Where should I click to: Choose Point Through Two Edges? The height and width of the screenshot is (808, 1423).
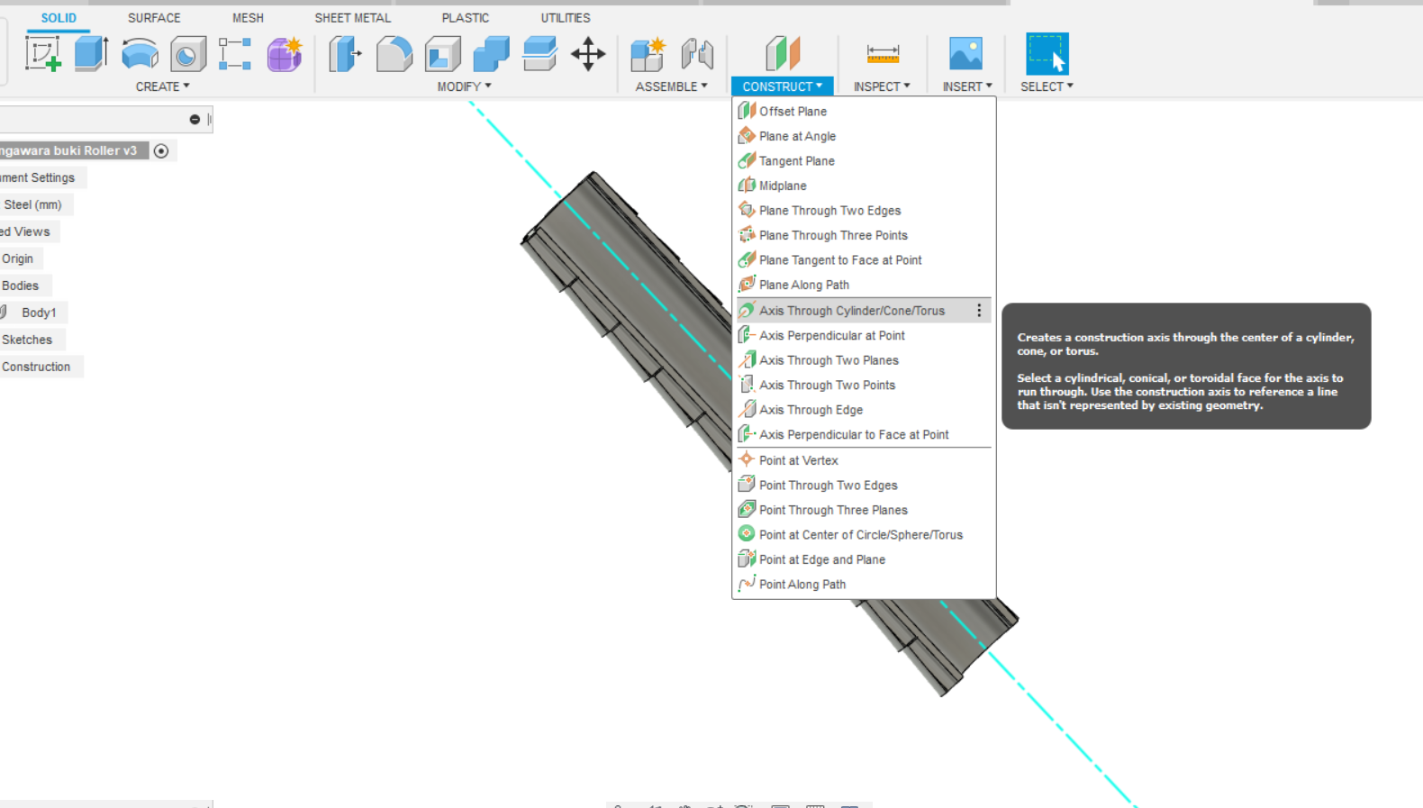click(864, 485)
